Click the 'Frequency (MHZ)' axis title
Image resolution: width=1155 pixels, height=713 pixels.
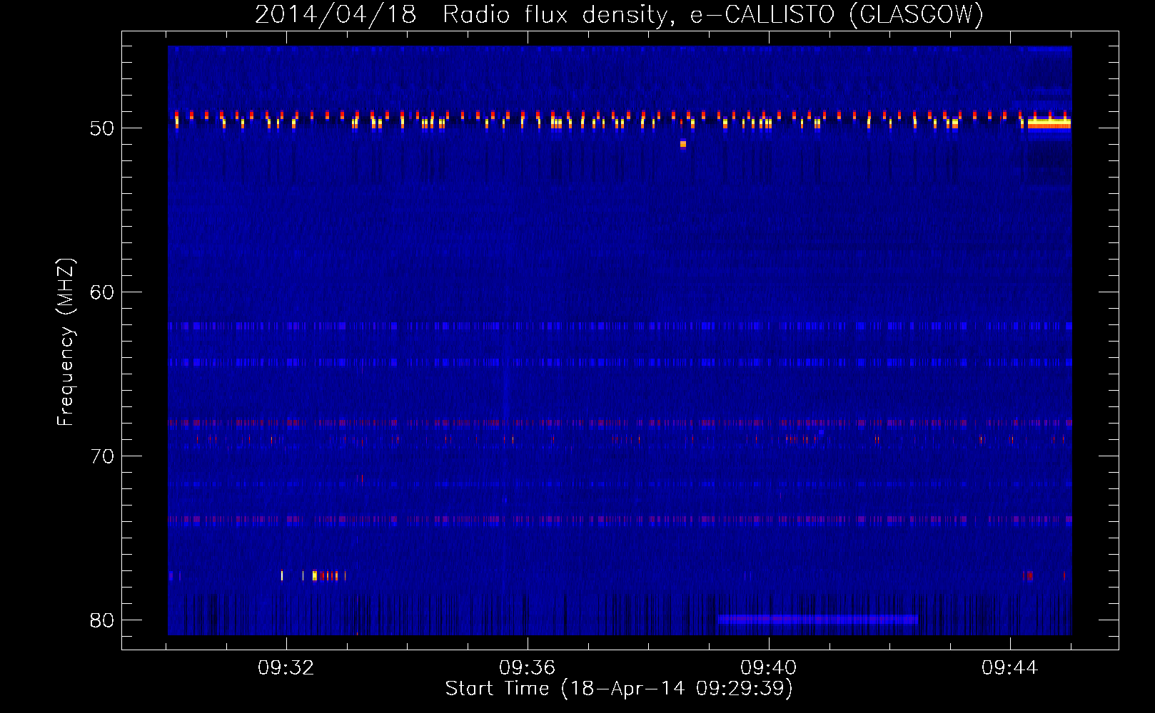[65, 342]
